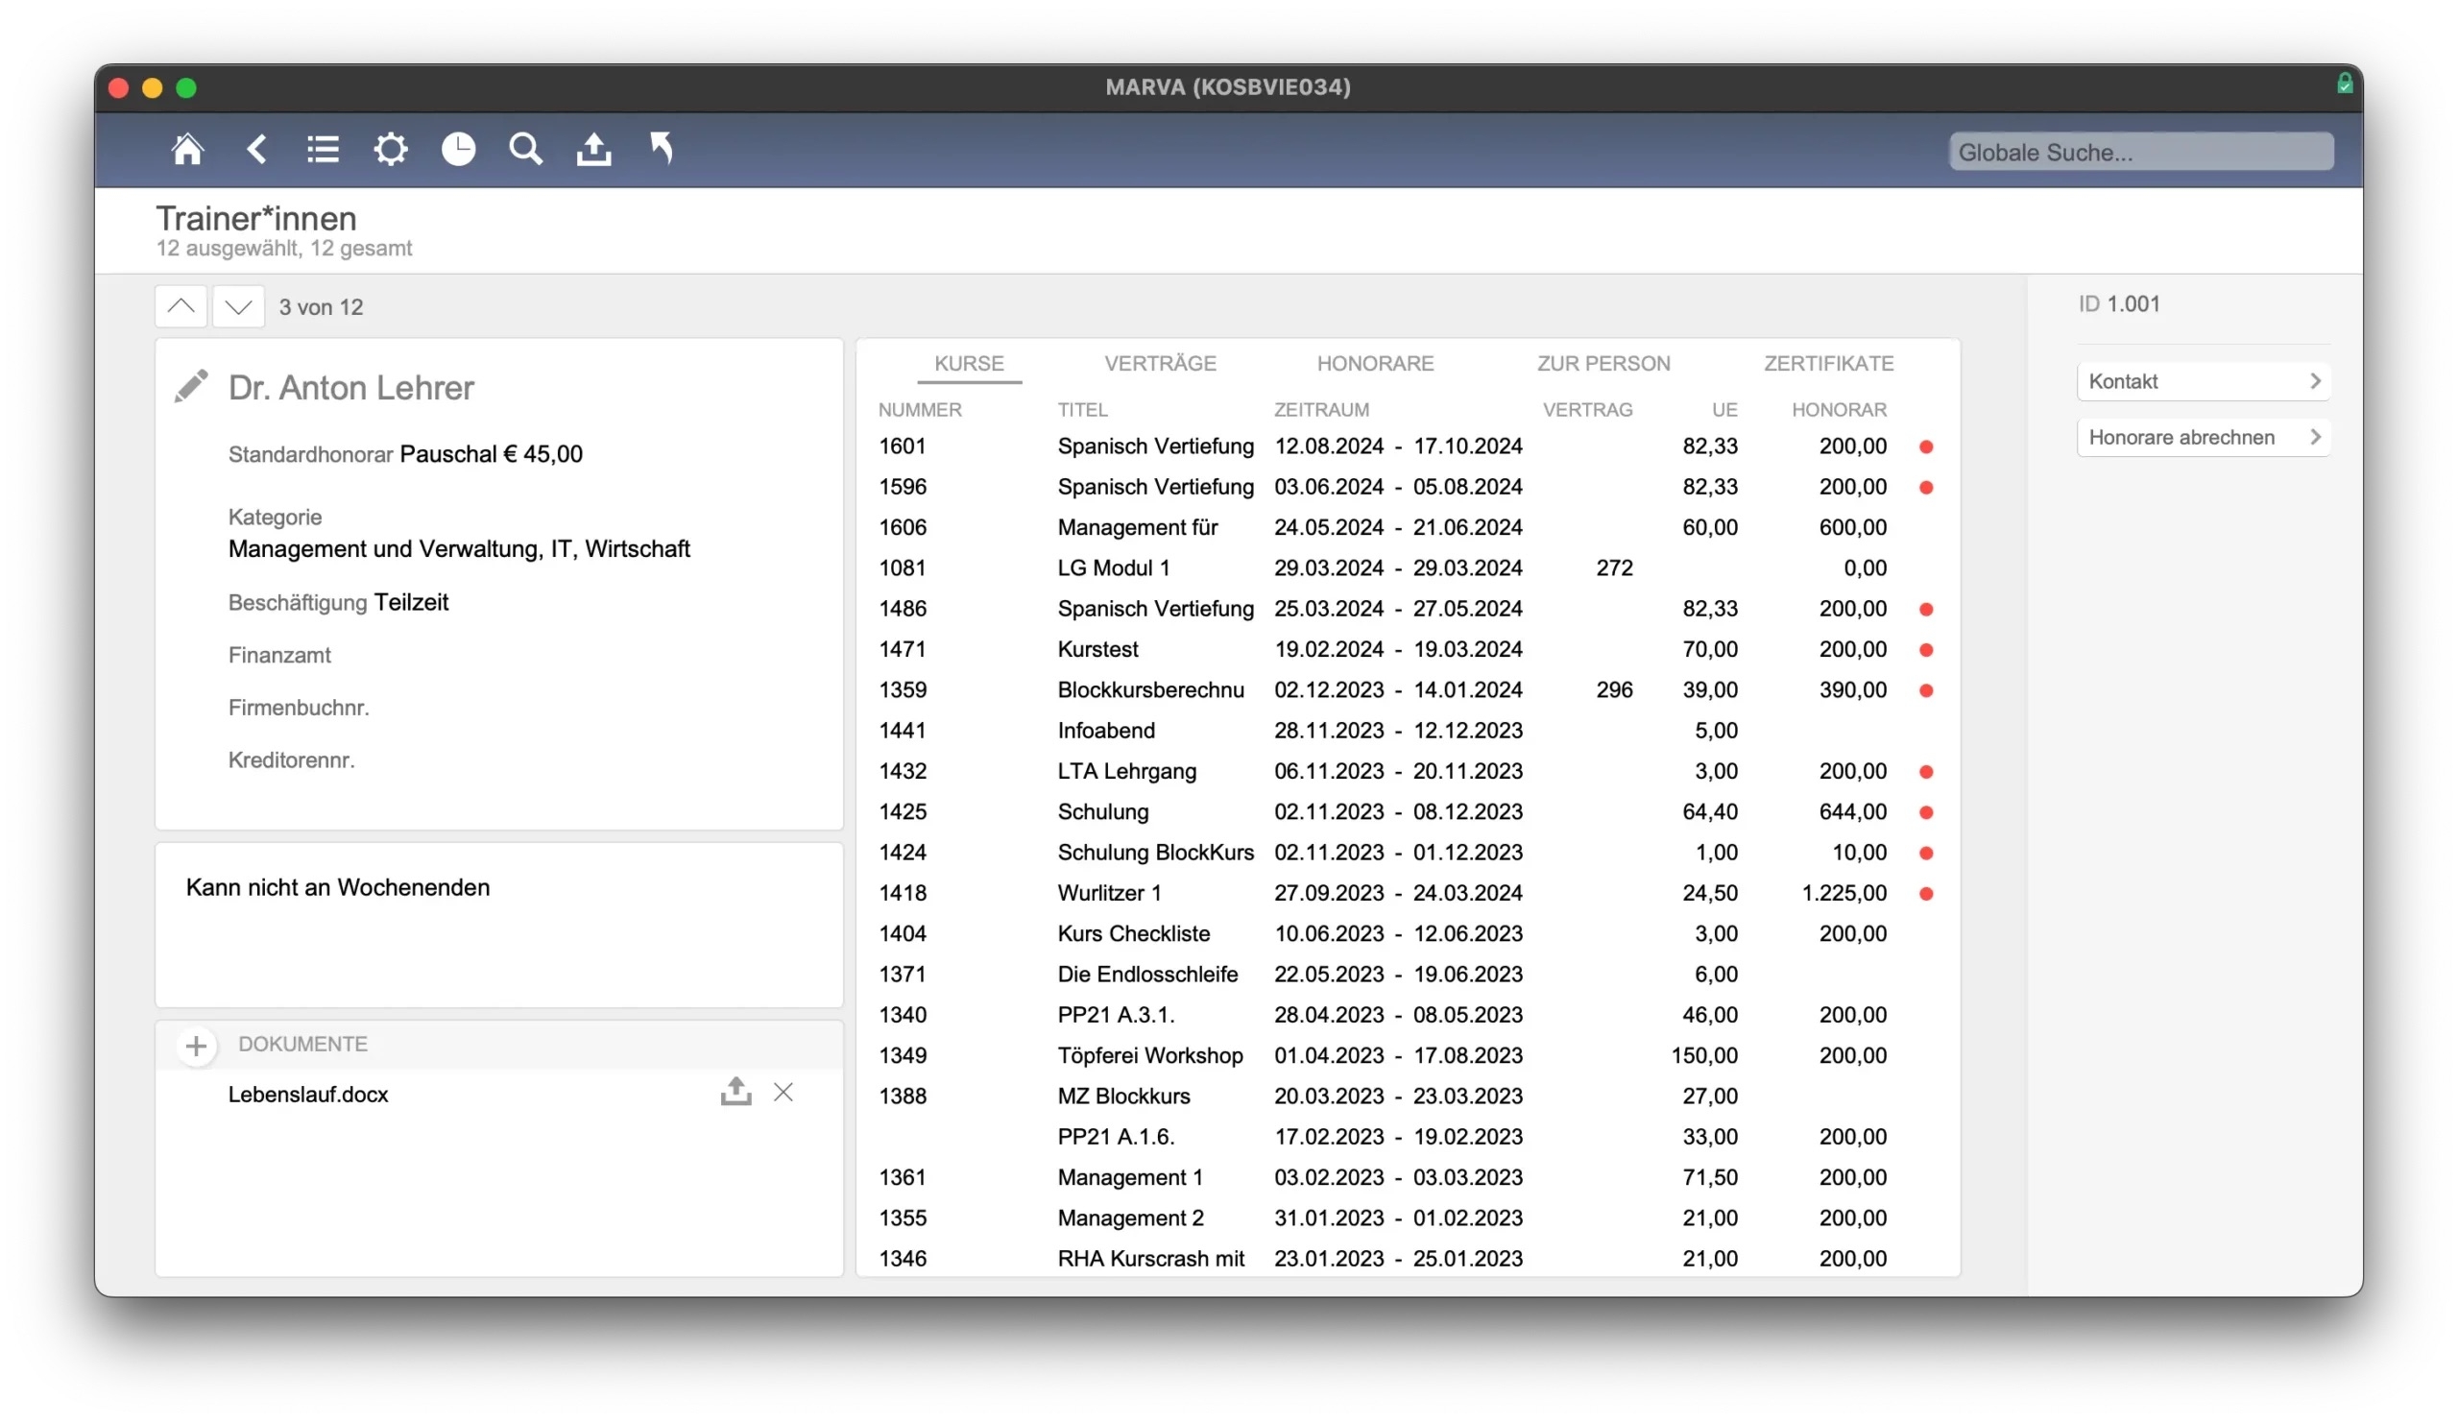Click the red status dot for course 1601
The image size is (2458, 1422).
1925,446
